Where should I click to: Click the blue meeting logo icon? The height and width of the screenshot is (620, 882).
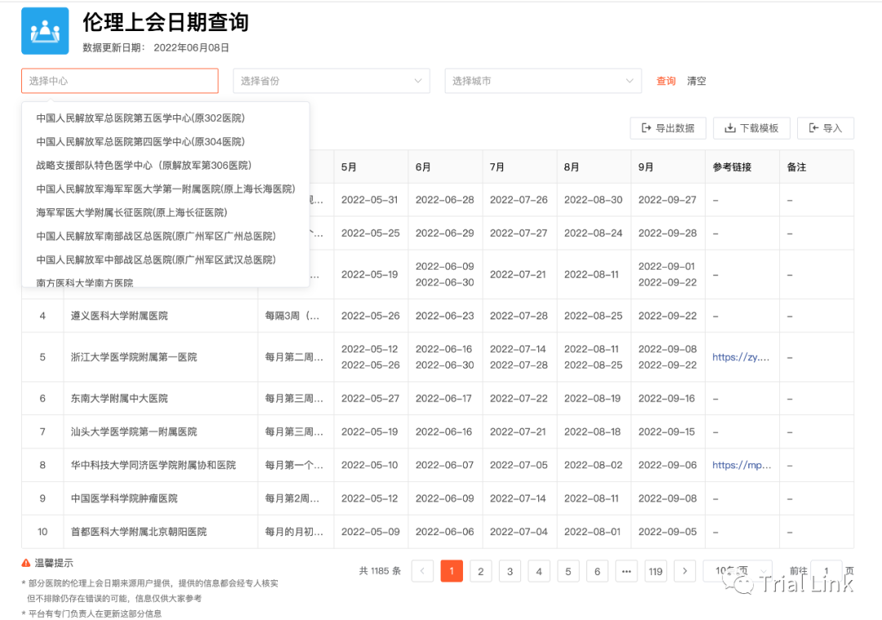point(45,31)
